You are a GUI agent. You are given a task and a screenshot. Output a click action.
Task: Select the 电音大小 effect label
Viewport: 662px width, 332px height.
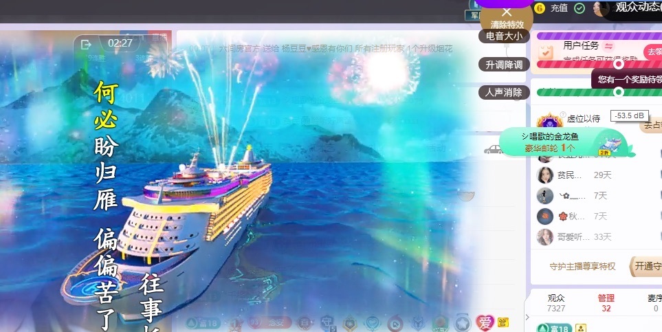(x=504, y=36)
